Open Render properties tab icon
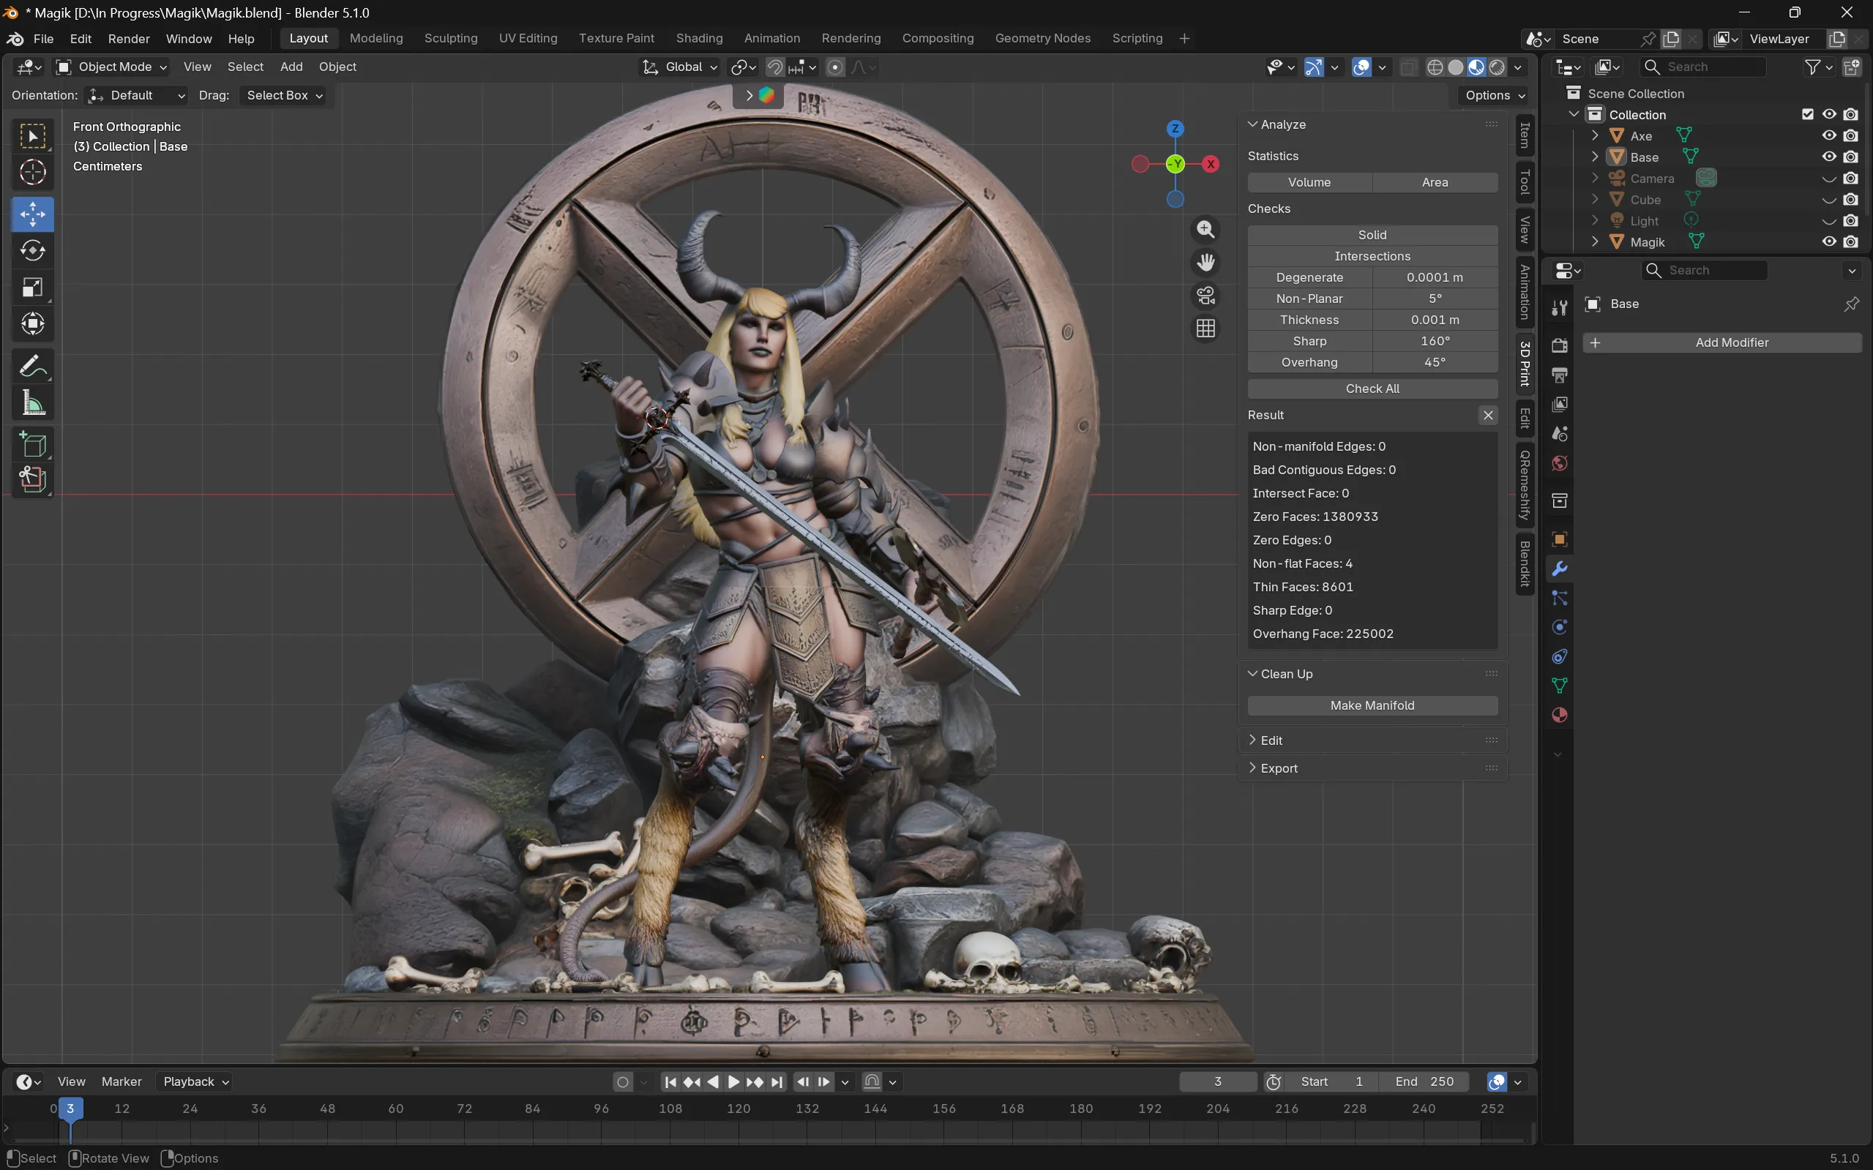The image size is (1873, 1170). coord(1560,345)
